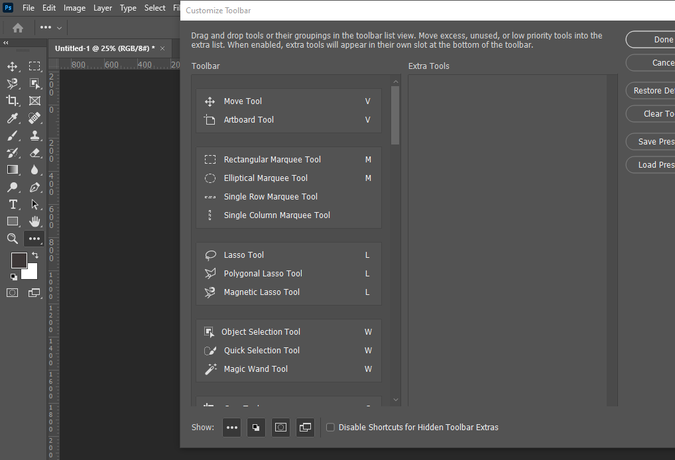Select the Dodge tool

click(x=13, y=187)
